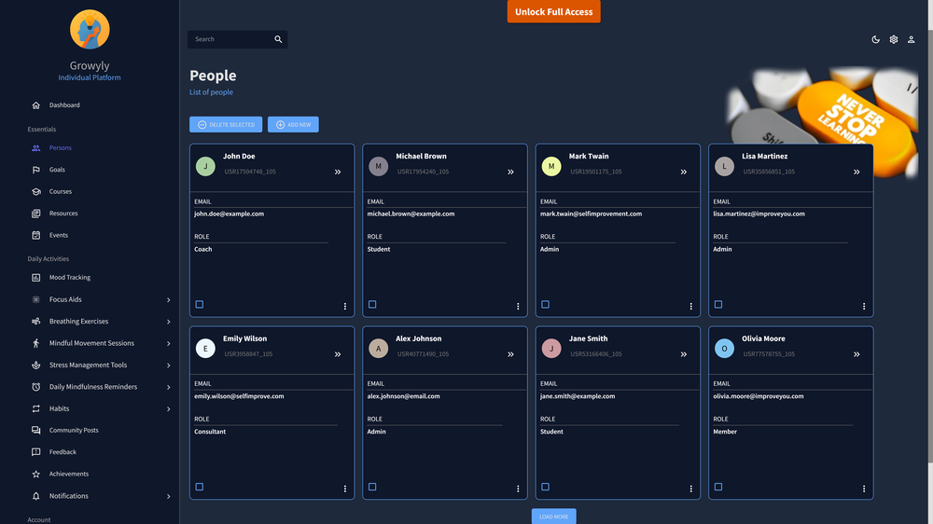933x524 pixels.
Task: Click Load More button
Action: [x=554, y=517]
